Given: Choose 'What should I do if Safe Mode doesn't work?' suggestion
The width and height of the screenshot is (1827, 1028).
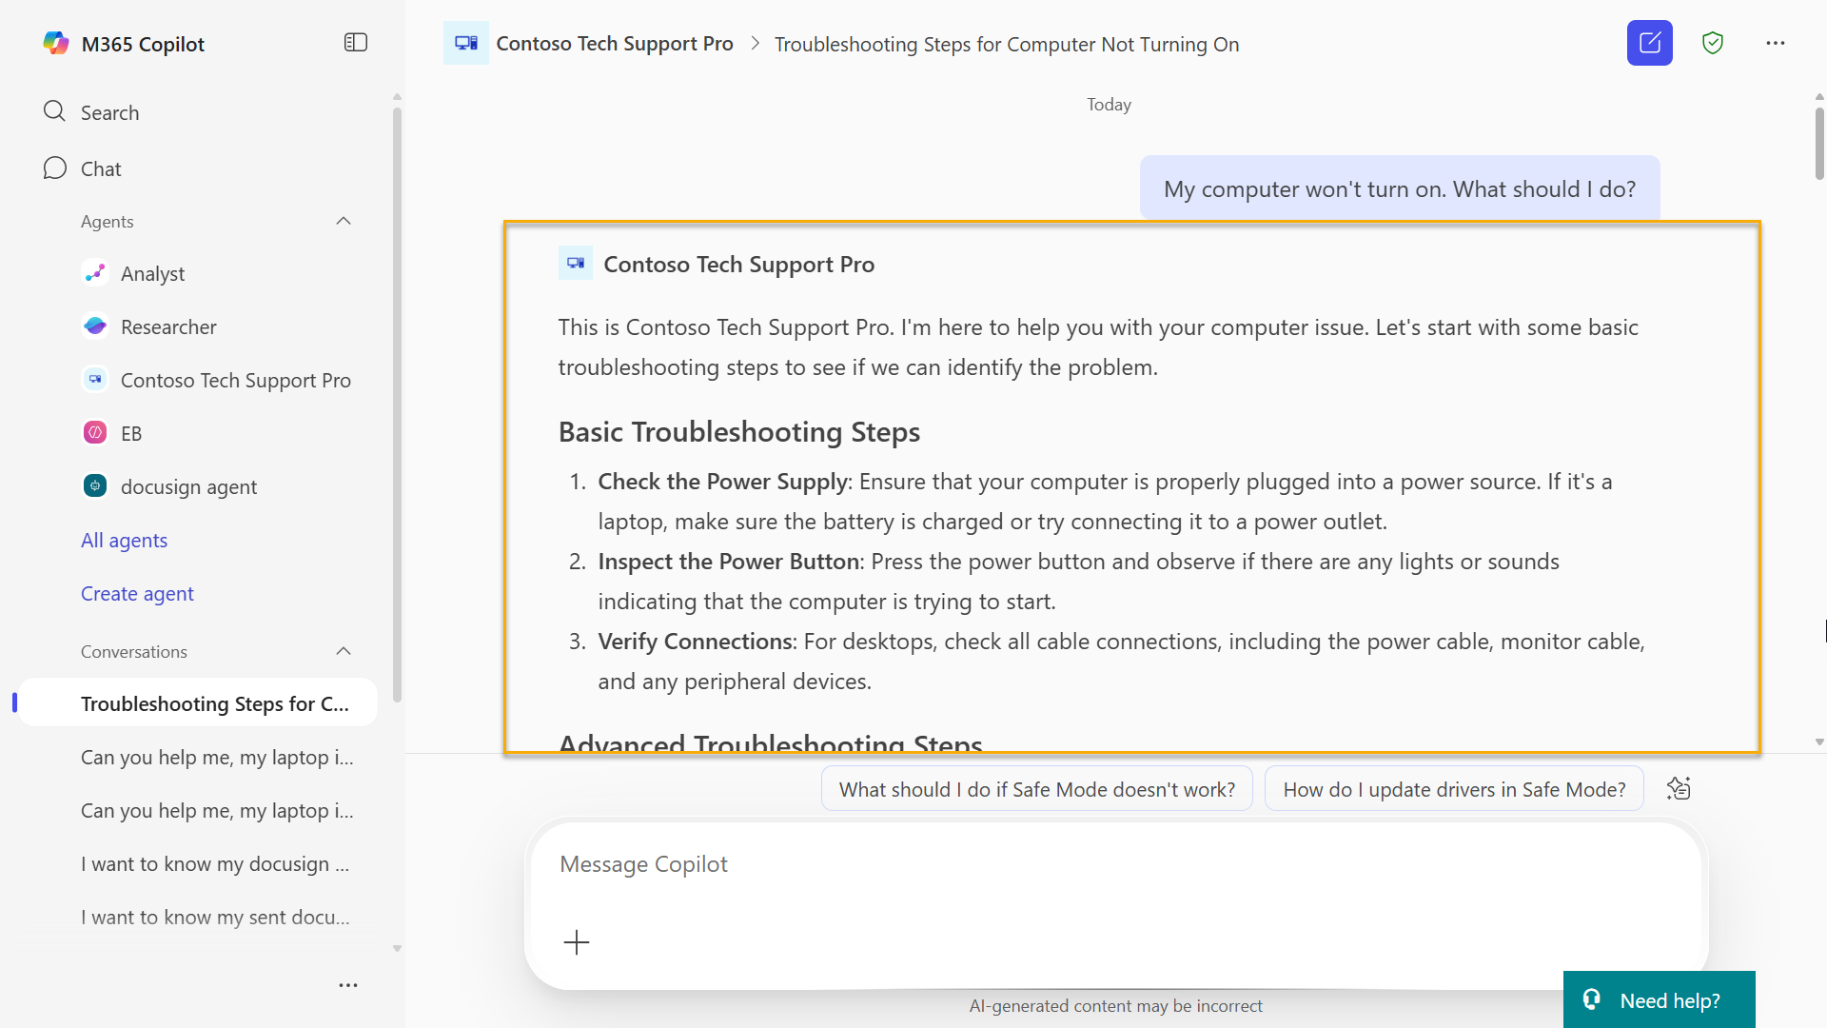Looking at the screenshot, I should coord(1037,789).
